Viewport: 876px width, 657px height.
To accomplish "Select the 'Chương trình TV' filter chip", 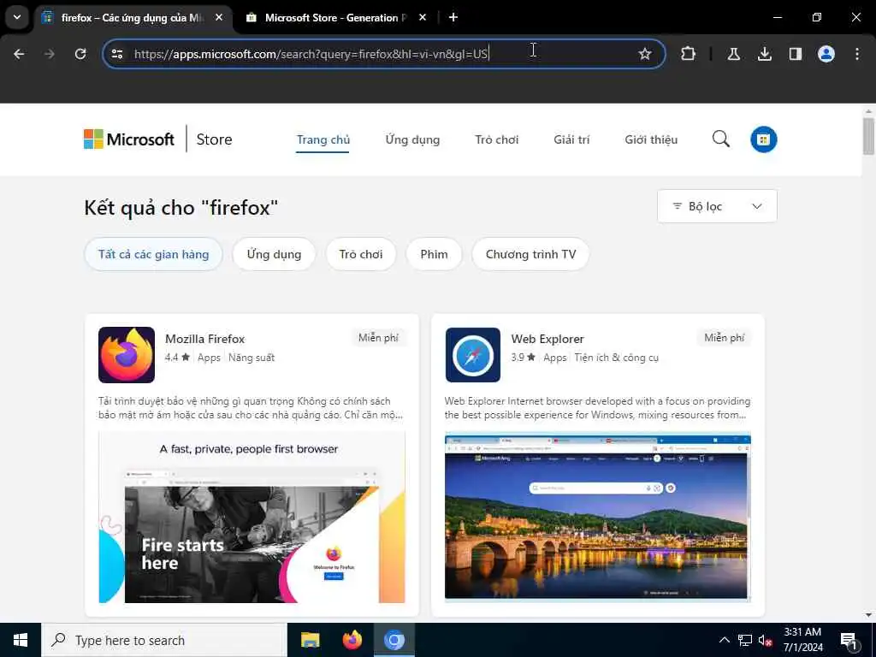I will coord(530,254).
